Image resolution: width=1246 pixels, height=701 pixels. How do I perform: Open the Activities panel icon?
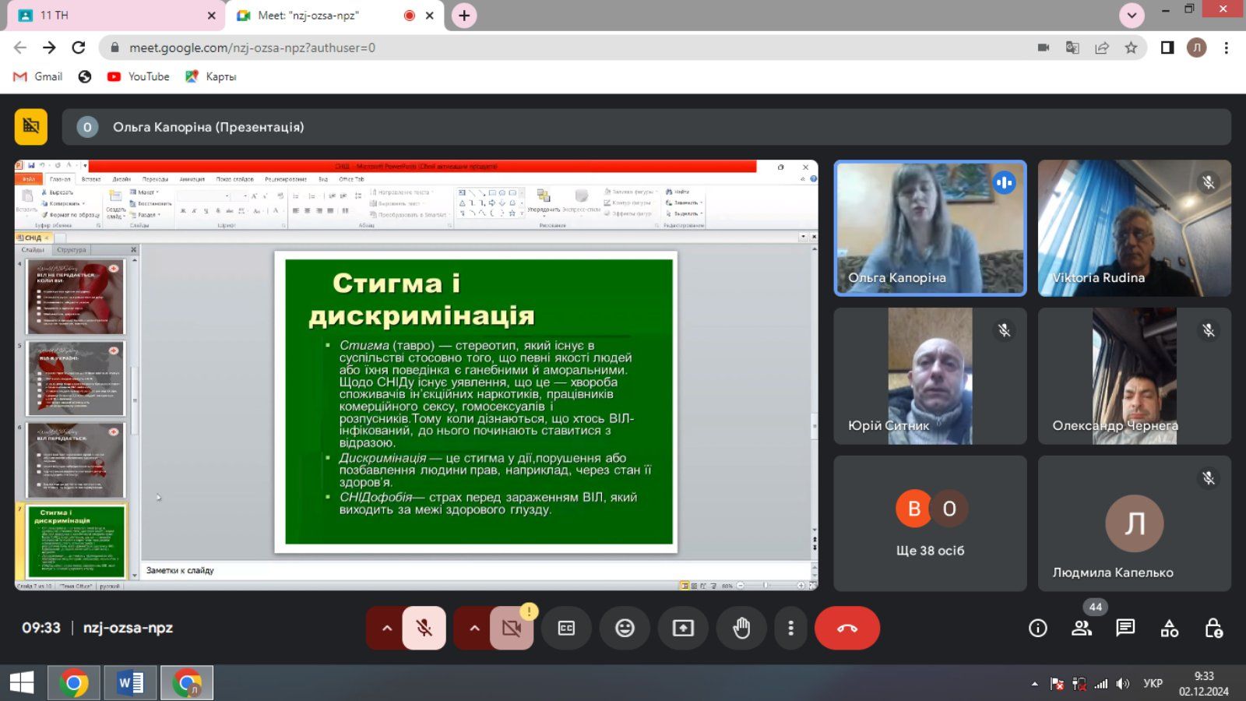click(1170, 628)
